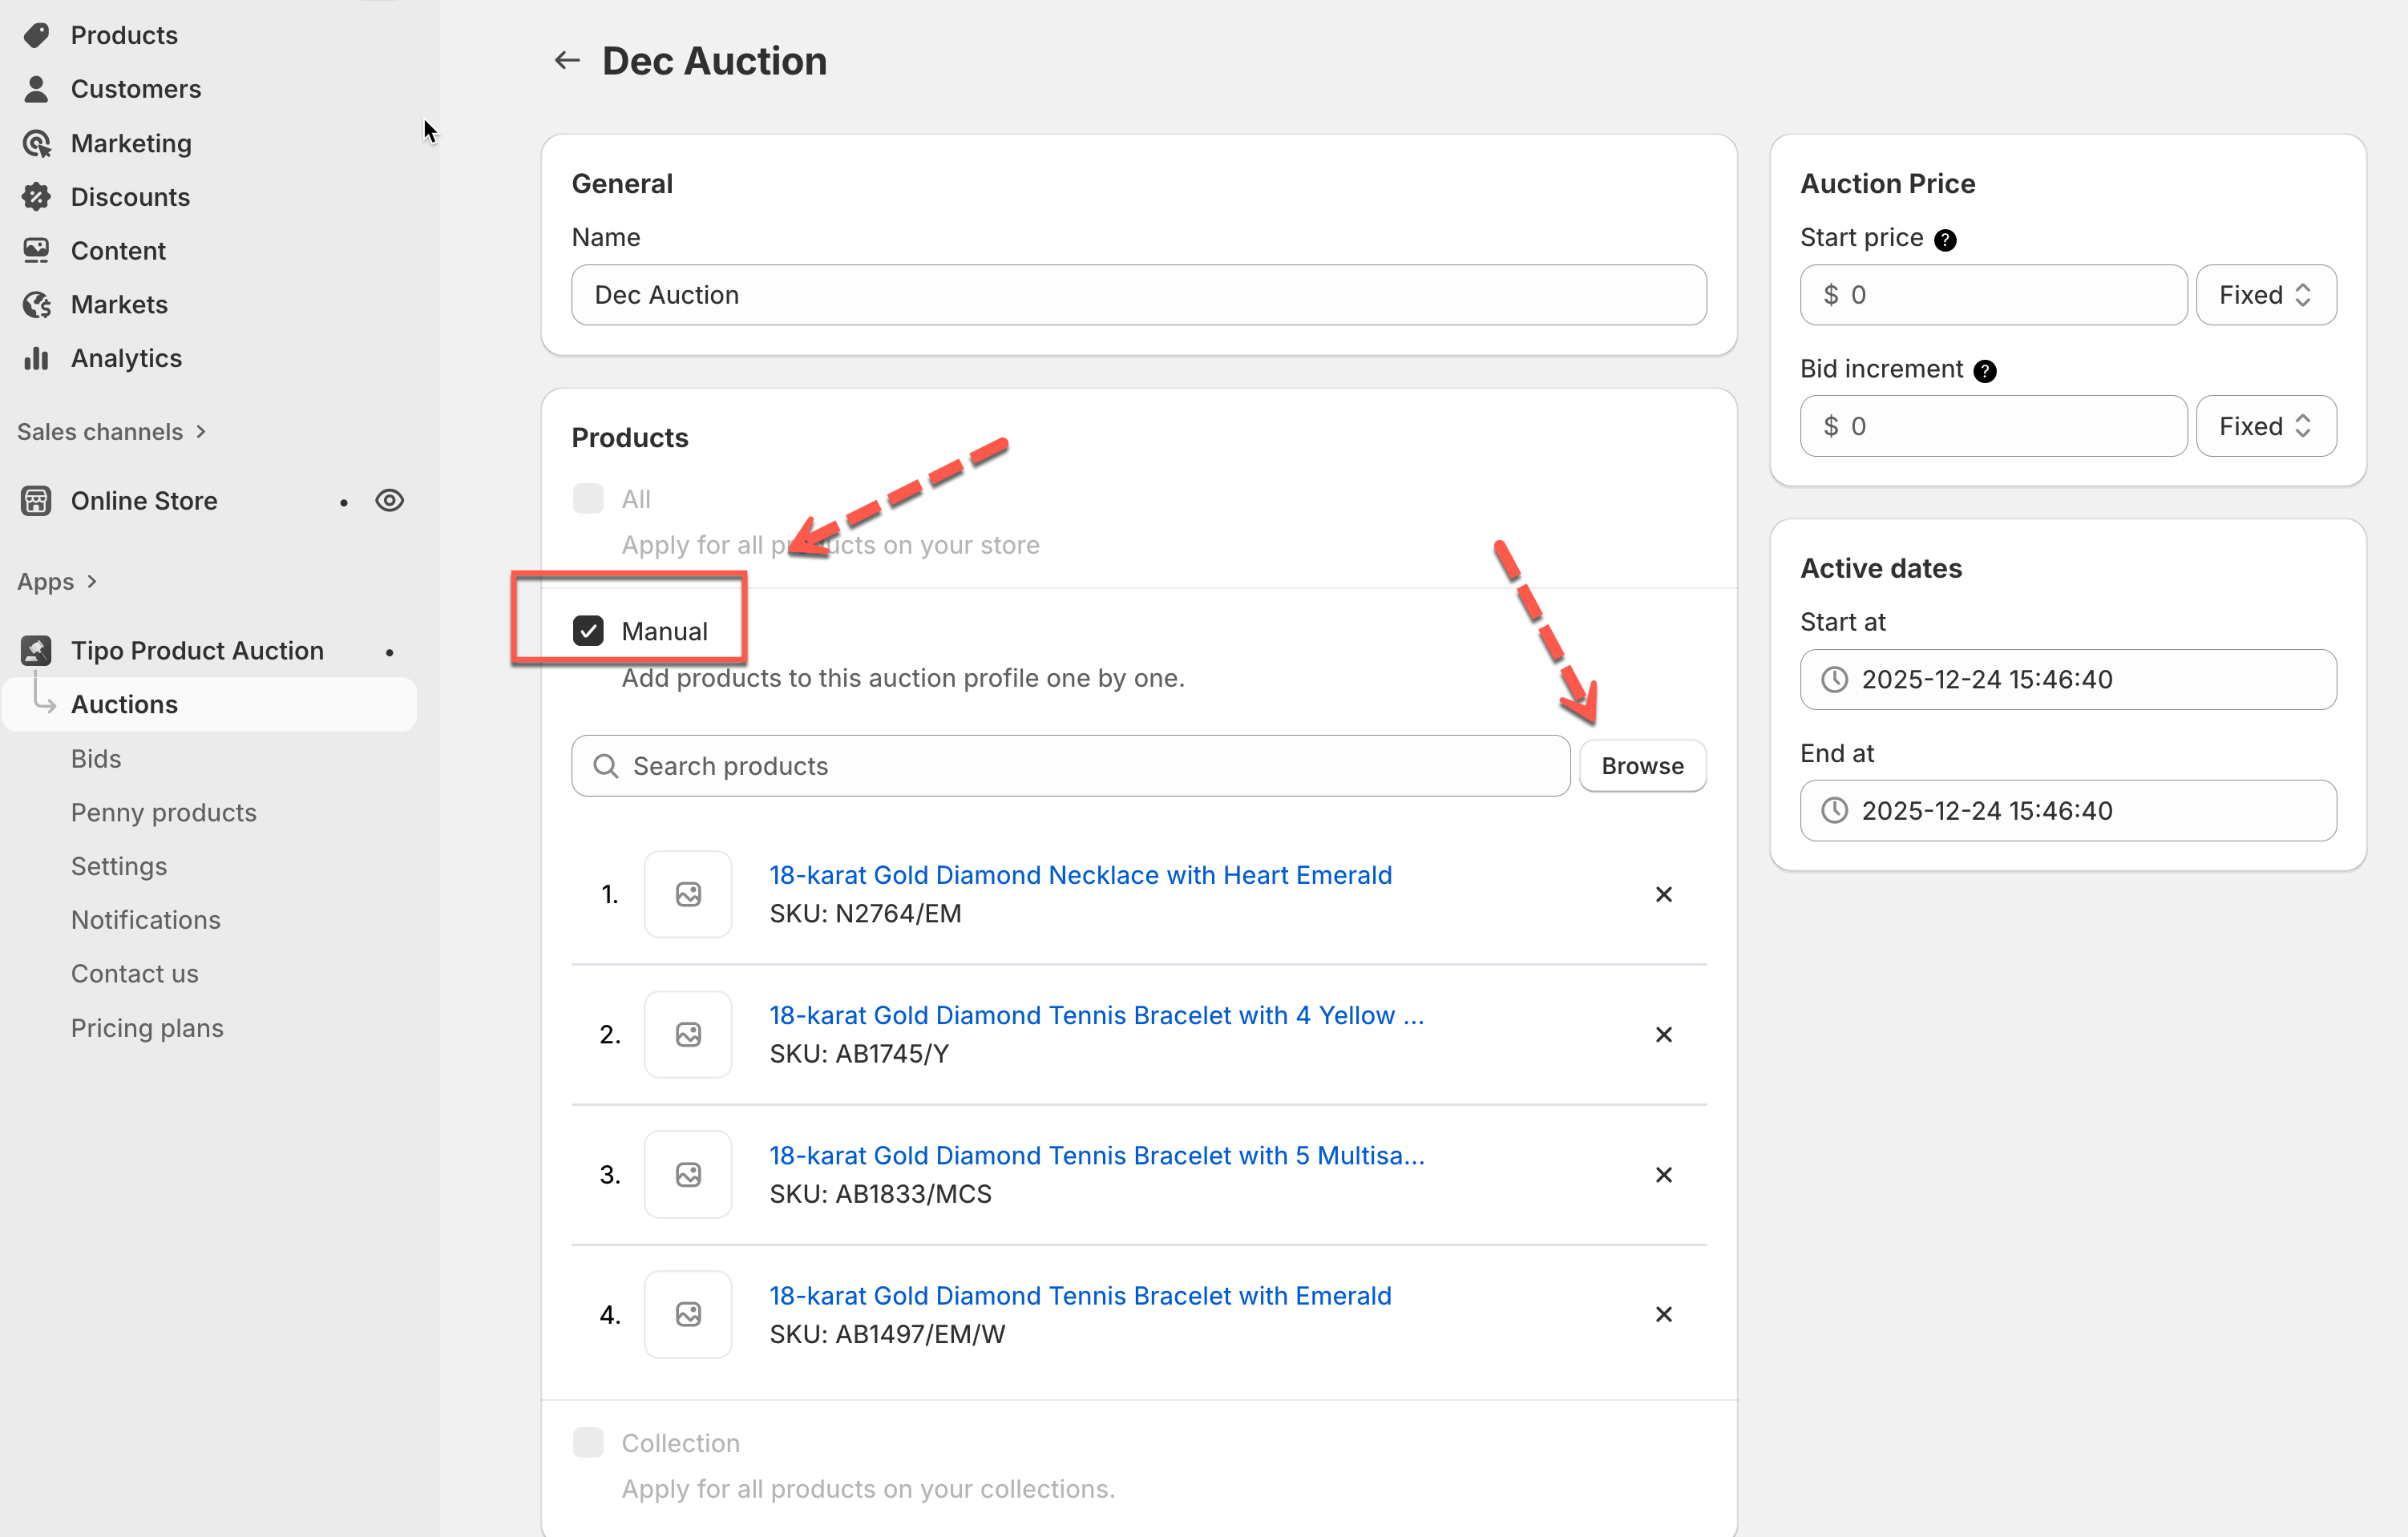Go to Bids in the sidebar
2408x1537 pixels.
[x=96, y=759]
